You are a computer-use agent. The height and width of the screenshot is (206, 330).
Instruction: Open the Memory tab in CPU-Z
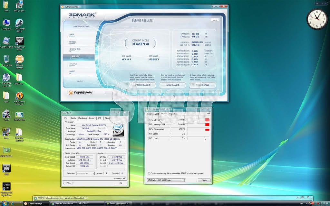click(x=92, y=118)
